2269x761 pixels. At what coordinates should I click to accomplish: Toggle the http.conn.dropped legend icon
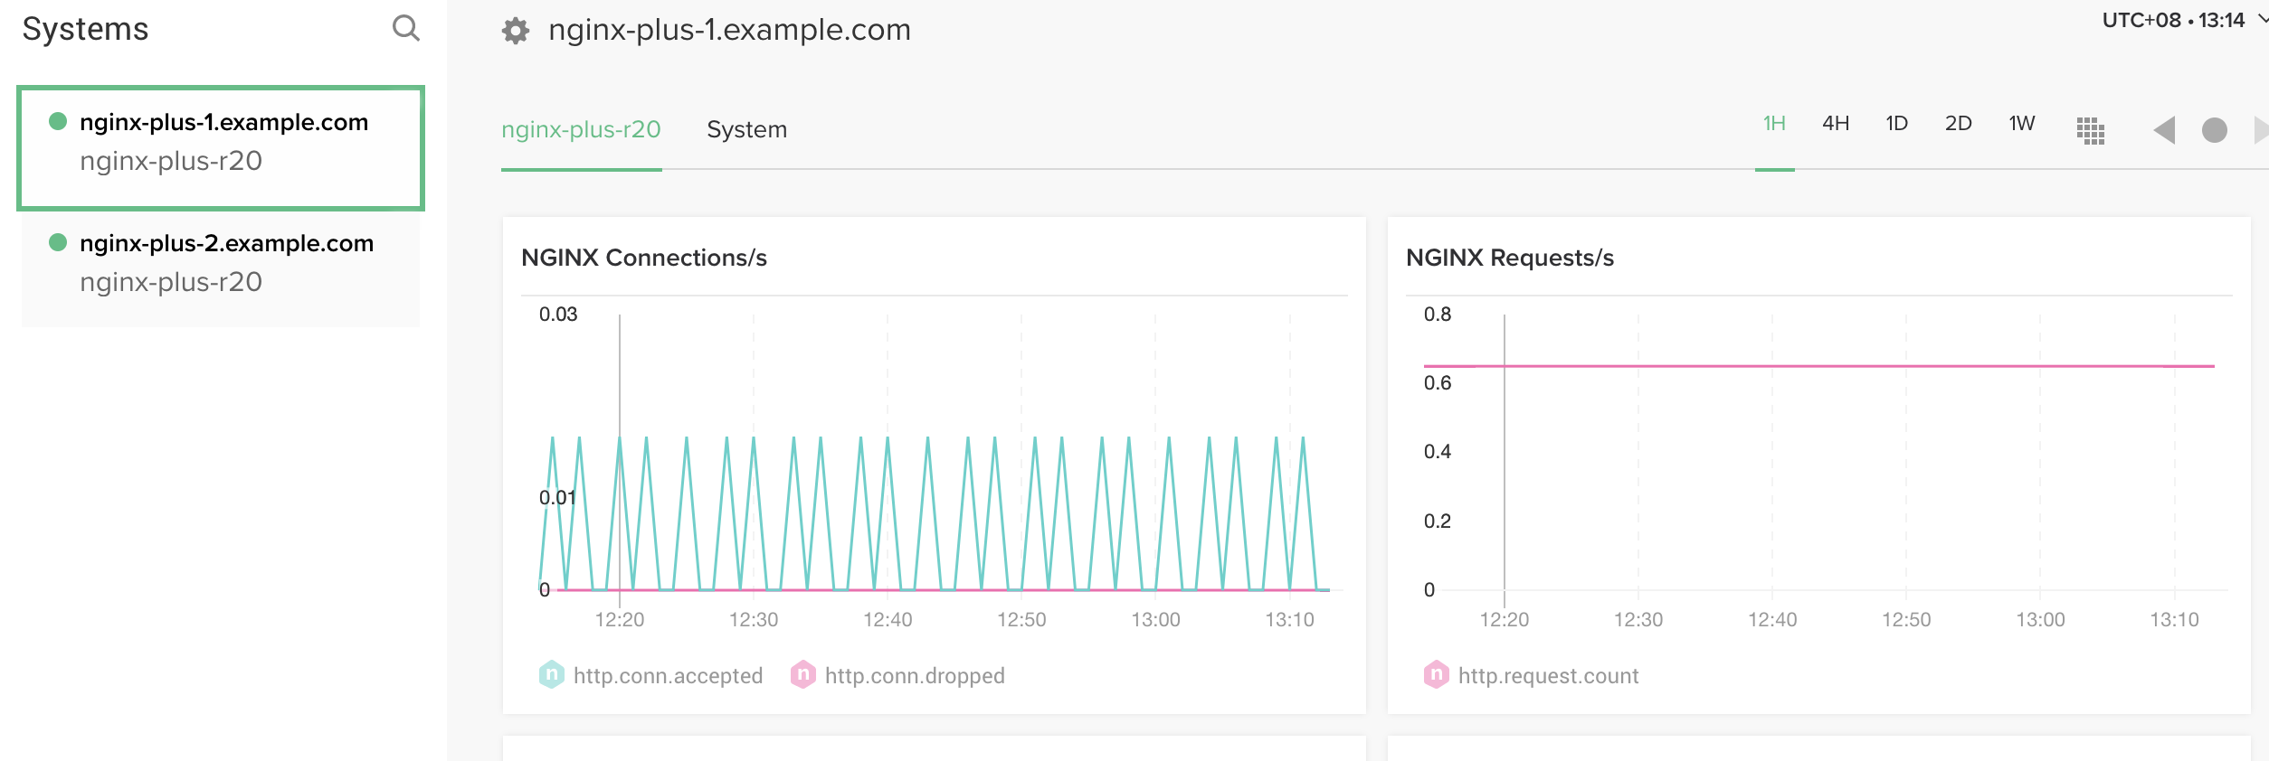tap(802, 675)
